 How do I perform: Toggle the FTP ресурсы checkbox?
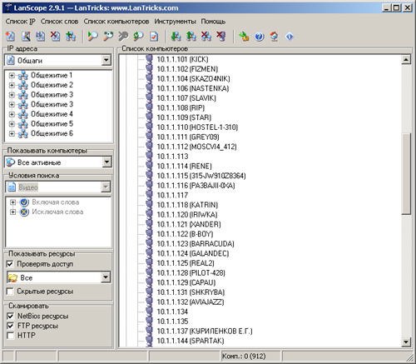pyautogui.click(x=11, y=326)
